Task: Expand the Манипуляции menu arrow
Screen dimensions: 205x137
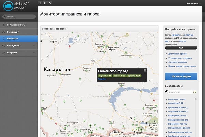Action: point(34,46)
